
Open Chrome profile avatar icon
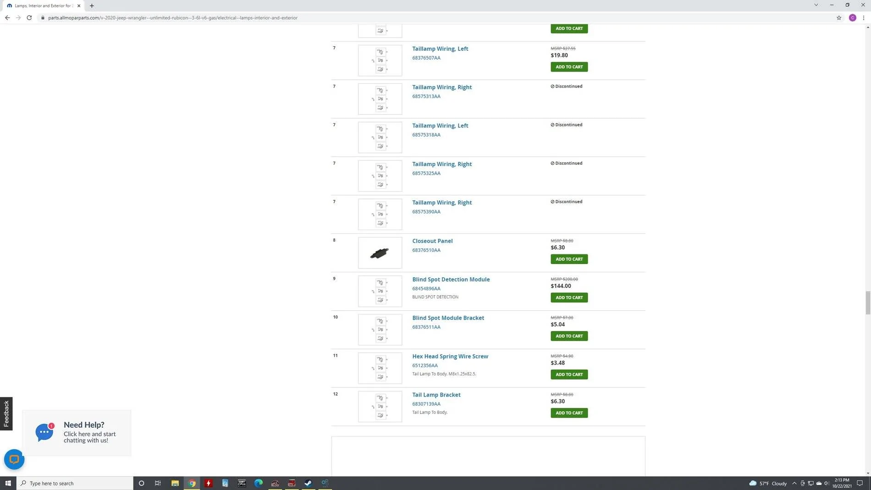tap(852, 18)
